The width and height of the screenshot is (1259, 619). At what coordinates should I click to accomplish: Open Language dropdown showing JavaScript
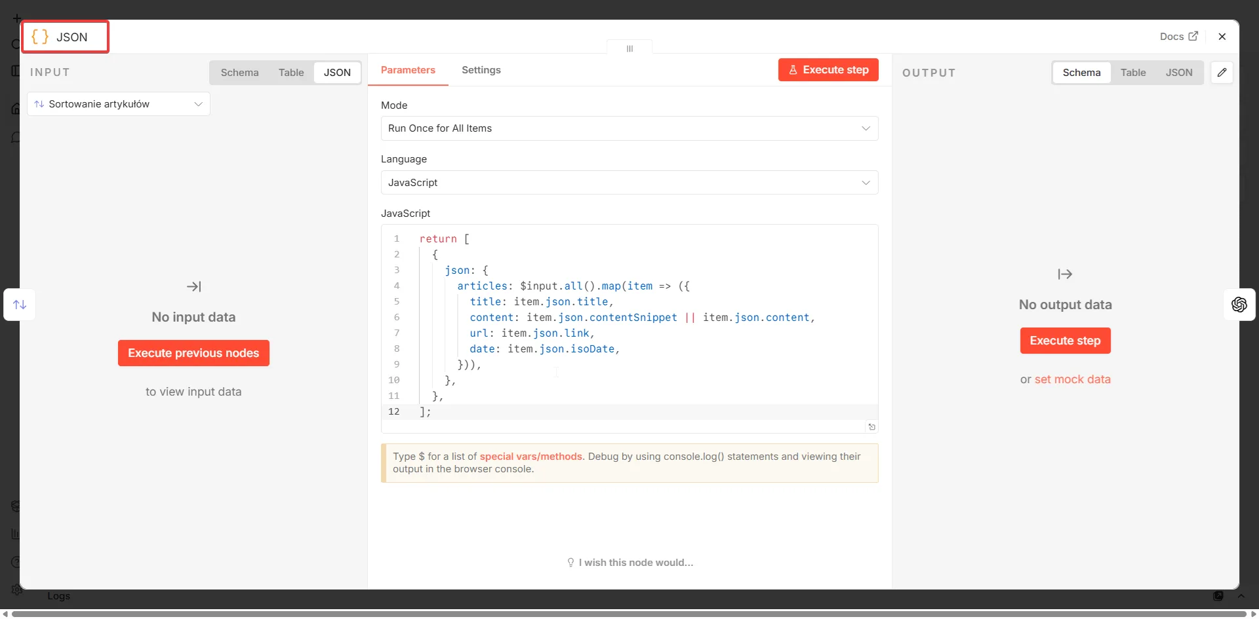pos(629,183)
